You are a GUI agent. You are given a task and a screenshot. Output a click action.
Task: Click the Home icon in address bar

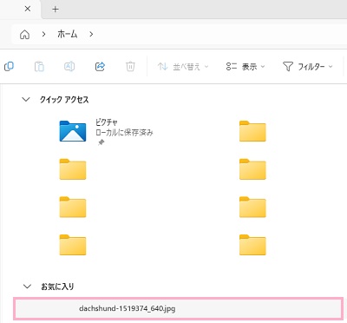click(24, 35)
